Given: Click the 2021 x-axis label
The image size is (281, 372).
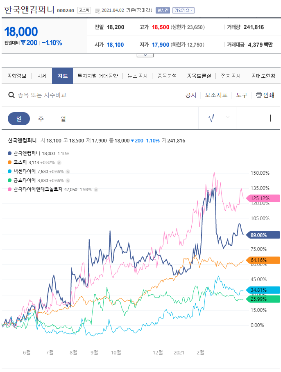Looking at the screenshot, I should 179,352.
